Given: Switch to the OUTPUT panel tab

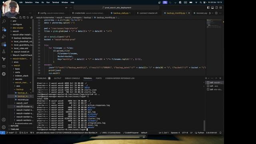Looking at the screenshot, I should pos(58,78).
